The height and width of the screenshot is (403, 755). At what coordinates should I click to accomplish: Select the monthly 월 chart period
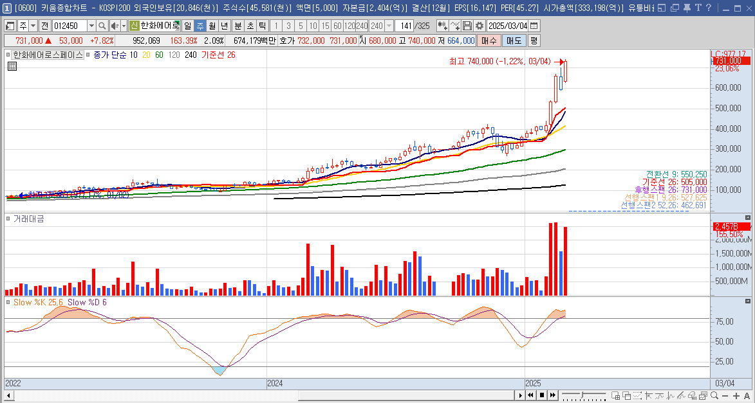[x=212, y=26]
